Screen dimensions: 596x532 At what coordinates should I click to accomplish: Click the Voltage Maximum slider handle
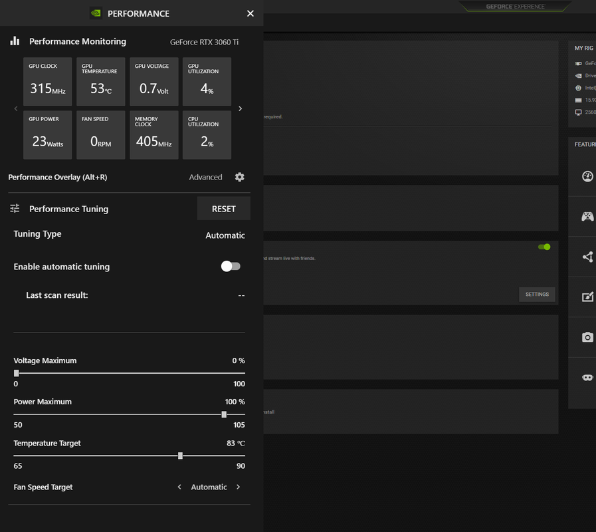tap(17, 373)
